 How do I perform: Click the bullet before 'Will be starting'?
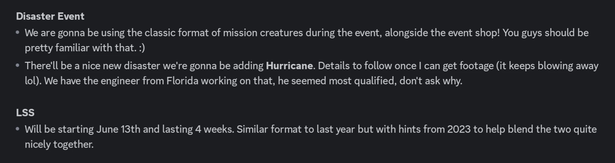click(18, 129)
